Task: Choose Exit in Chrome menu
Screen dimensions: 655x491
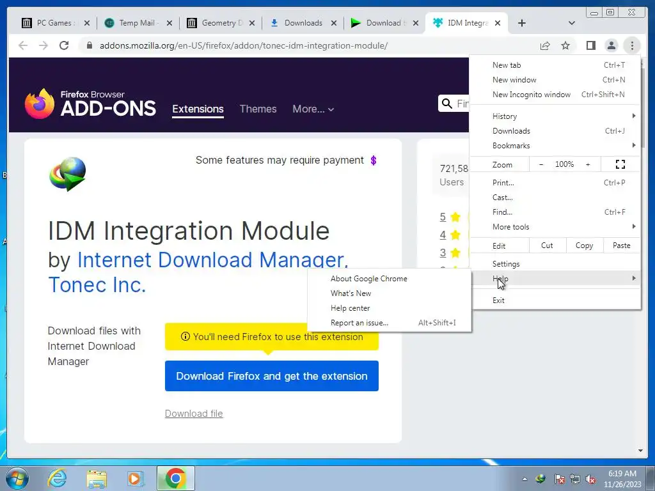Action: 556,300
